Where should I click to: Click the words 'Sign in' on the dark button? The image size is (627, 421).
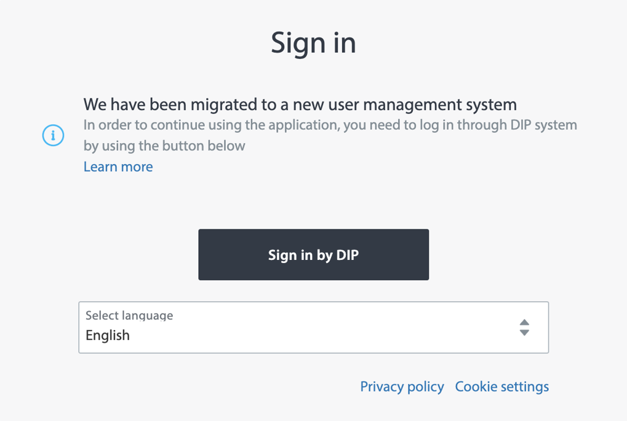pos(290,255)
